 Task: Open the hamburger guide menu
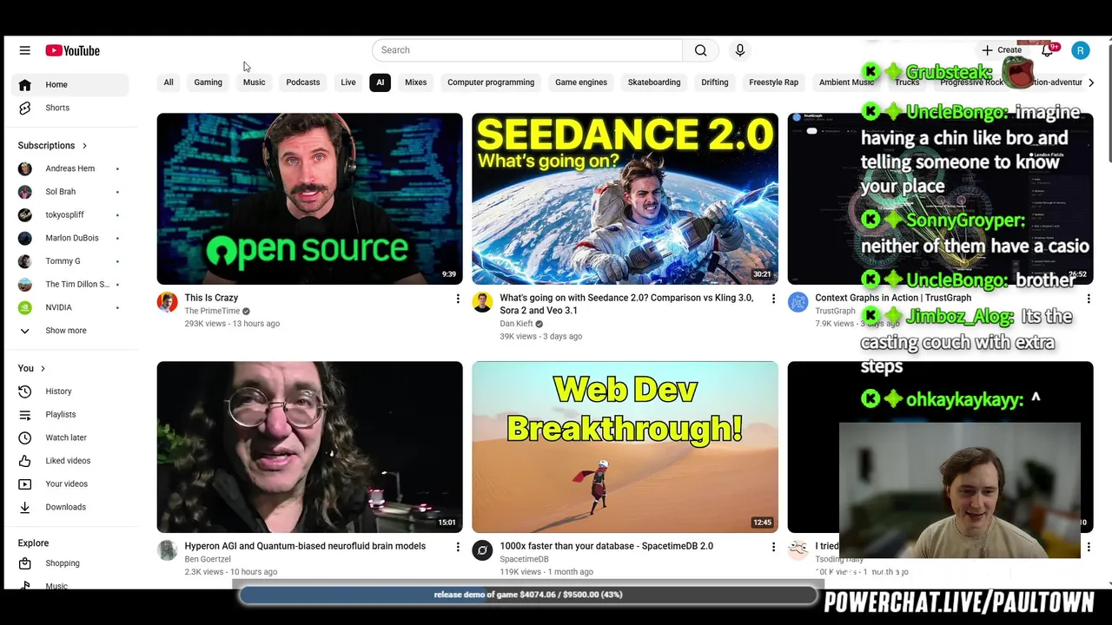(24, 50)
